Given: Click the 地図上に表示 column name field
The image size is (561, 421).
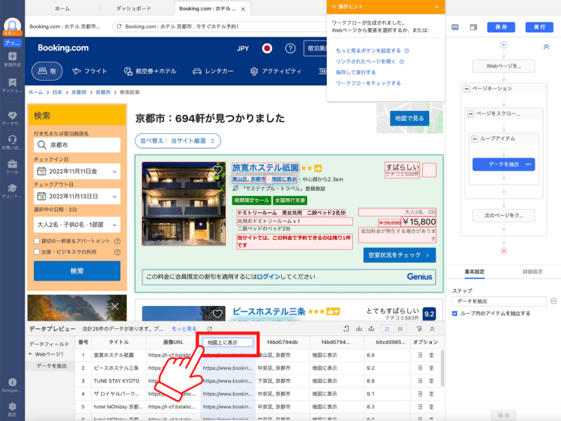Looking at the screenshot, I should [228, 342].
